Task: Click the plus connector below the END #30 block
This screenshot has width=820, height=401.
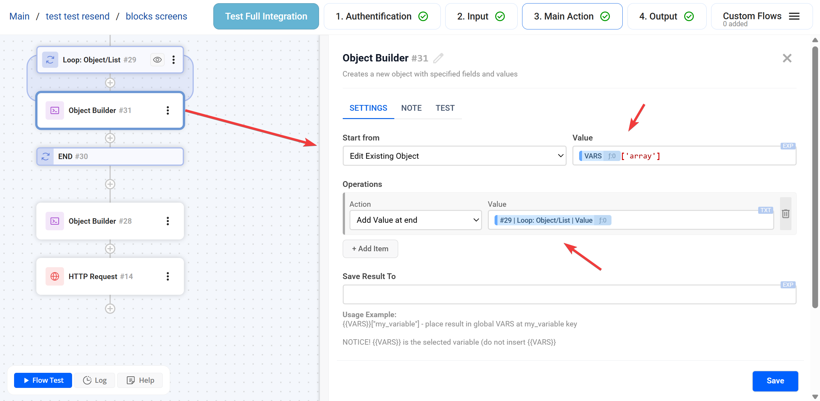Action: pos(110,184)
